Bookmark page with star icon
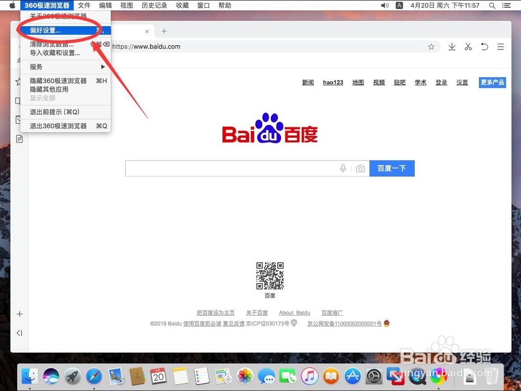 coord(431,47)
